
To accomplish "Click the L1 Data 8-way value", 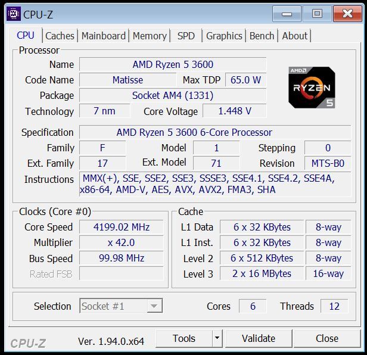I will click(328, 227).
